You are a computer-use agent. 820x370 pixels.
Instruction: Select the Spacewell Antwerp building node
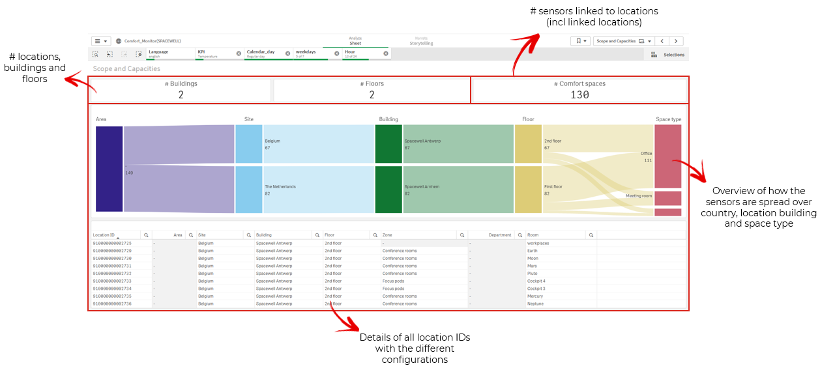388,144
